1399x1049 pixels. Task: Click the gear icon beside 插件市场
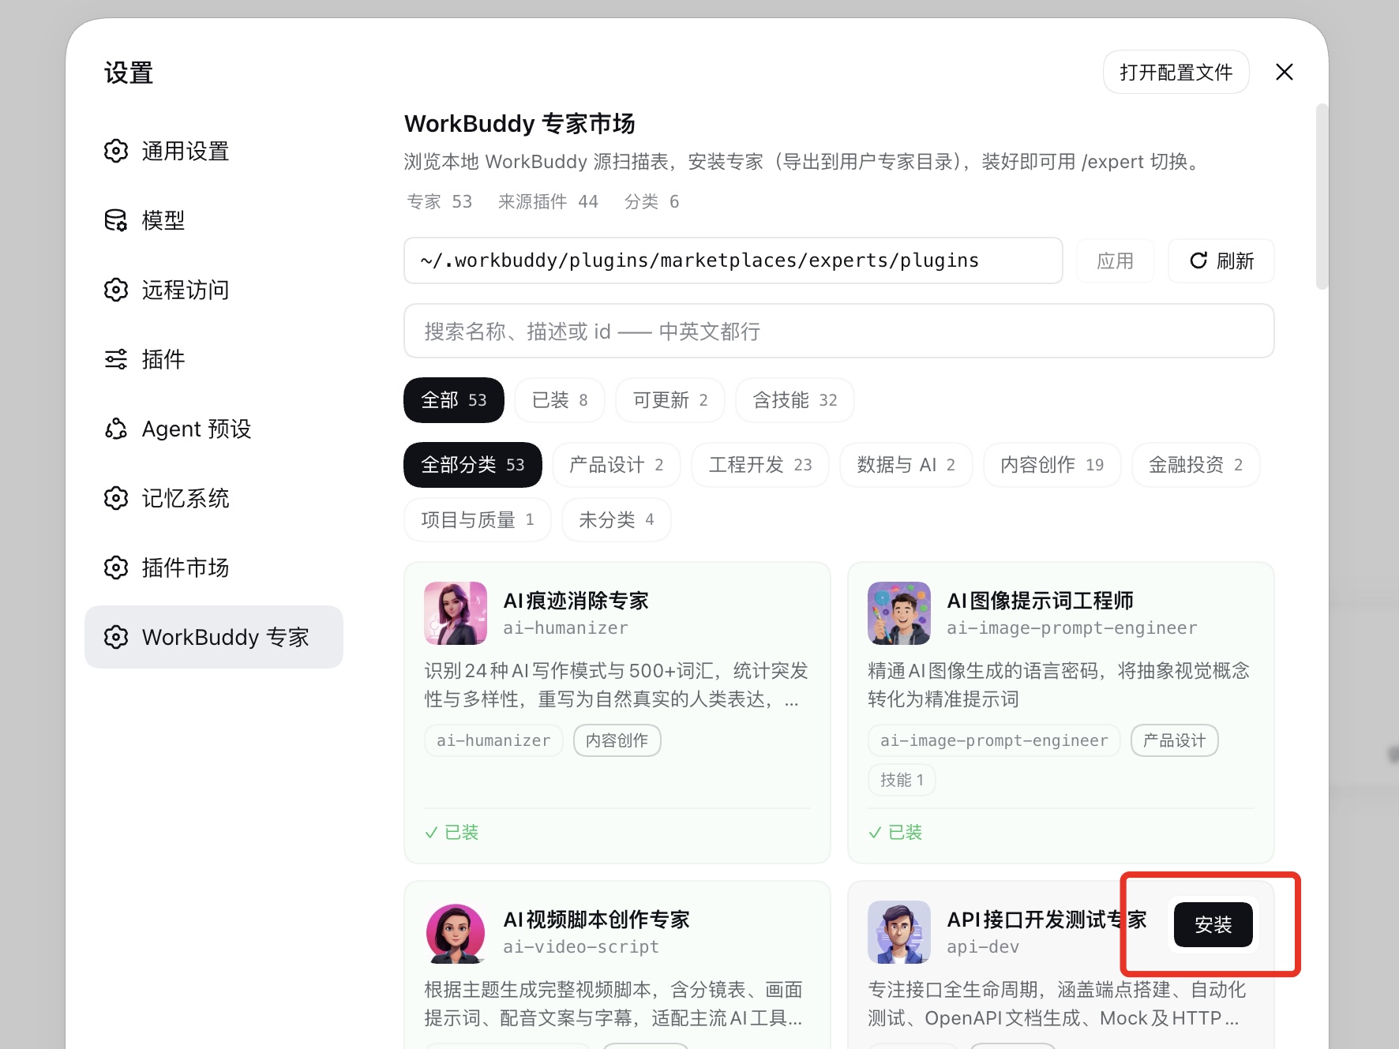coord(116,568)
